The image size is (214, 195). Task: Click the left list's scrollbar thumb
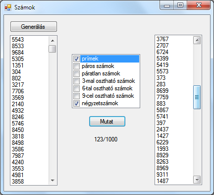(53, 49)
